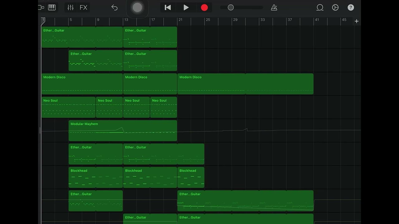The height and width of the screenshot is (224, 399).
Task: Open the instrument keyboard view
Action: (x=52, y=7)
